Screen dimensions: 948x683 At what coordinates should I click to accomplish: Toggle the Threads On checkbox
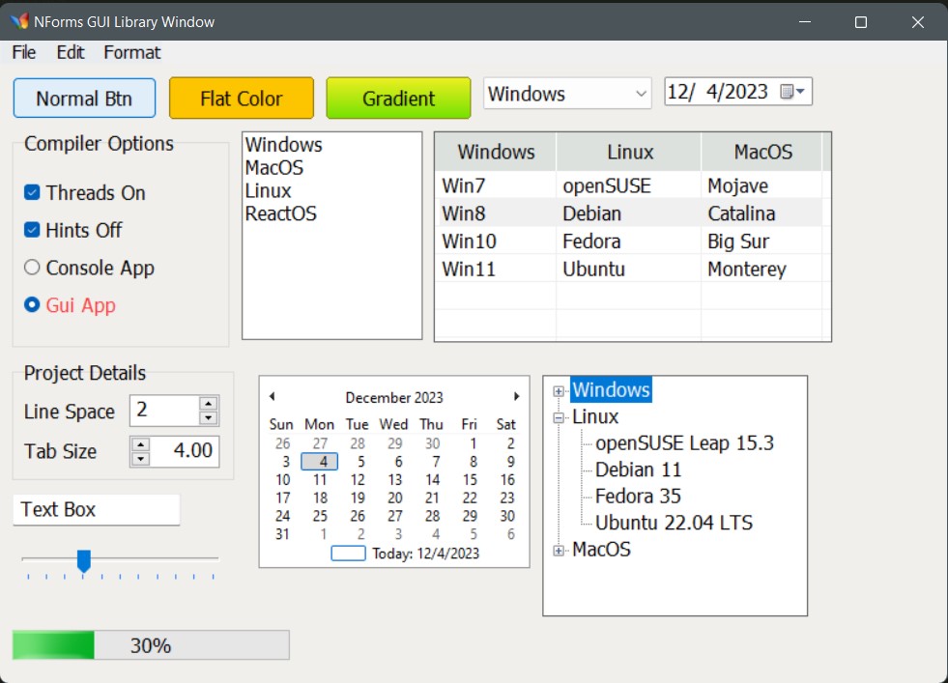[32, 193]
